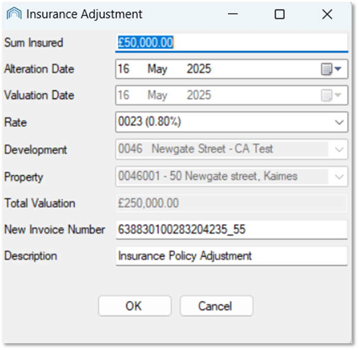
Task: Close the Insurance Adjustment dialog
Action: [x=327, y=14]
